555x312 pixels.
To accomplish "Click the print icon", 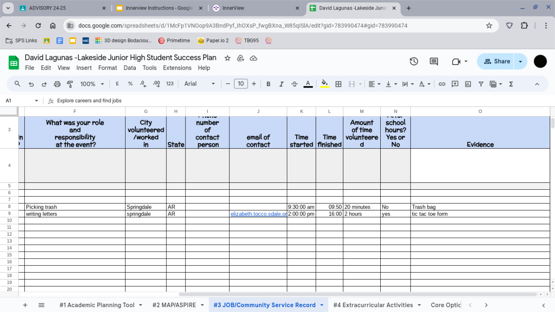I will [57, 84].
